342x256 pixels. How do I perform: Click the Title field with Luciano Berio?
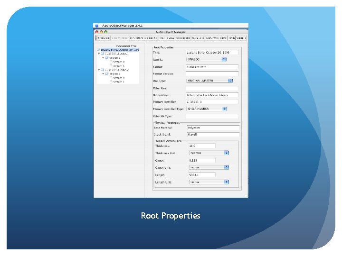[212, 53]
